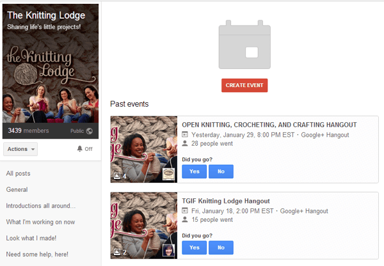Open the OPEN KNITTING, CROCHETING, AND CRAFTING HANGOUT event

tap(269, 125)
